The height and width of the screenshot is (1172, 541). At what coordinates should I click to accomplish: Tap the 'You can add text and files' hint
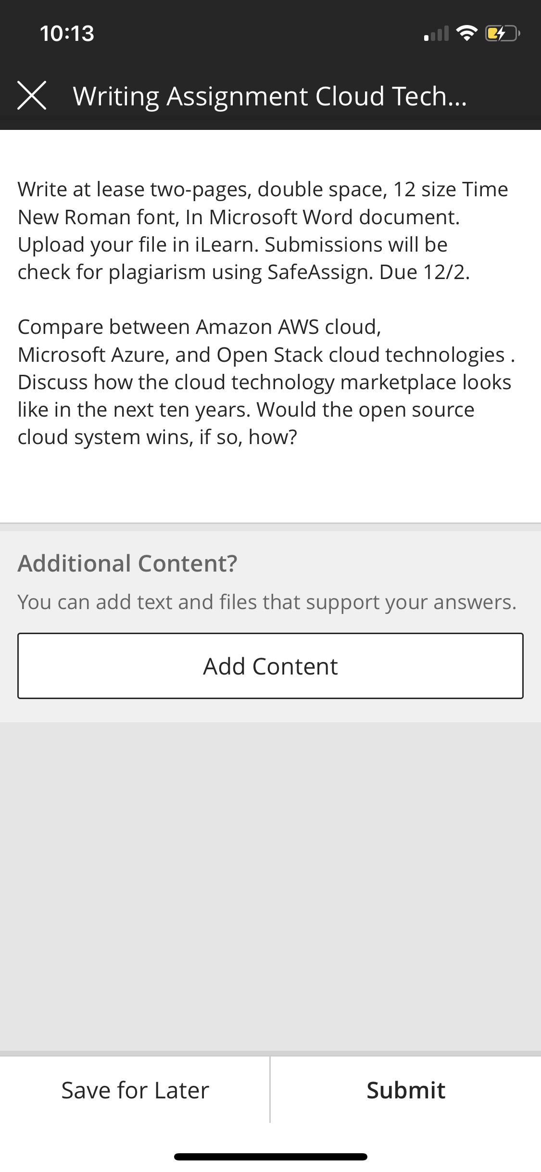pos(267,602)
